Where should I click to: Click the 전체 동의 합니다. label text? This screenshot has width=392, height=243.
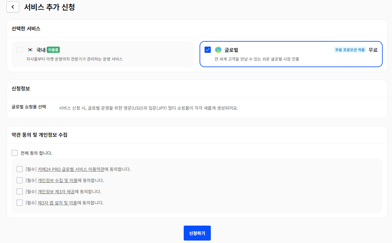[x=36, y=153]
